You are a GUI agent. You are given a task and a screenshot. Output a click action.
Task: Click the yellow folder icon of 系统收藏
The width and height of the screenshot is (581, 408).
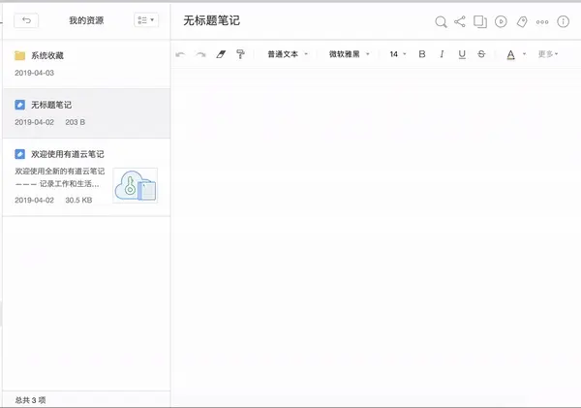pos(19,55)
